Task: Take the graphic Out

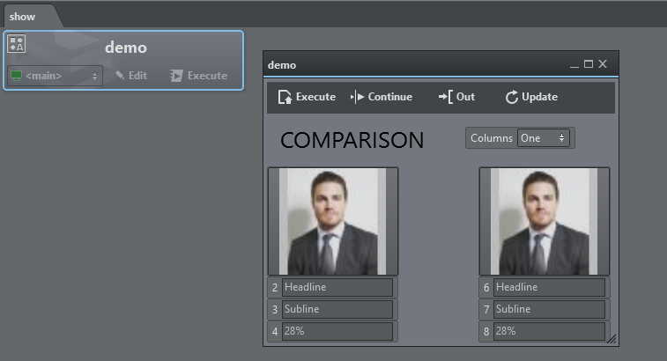Action: [456, 97]
